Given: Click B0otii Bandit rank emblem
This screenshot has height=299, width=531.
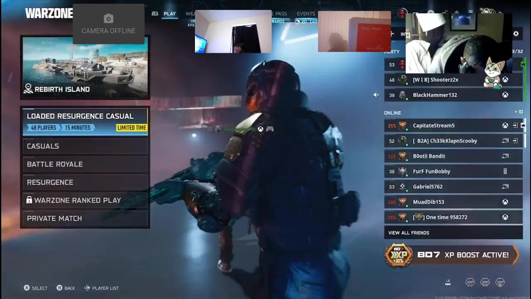Looking at the screenshot, I should pos(402,156).
